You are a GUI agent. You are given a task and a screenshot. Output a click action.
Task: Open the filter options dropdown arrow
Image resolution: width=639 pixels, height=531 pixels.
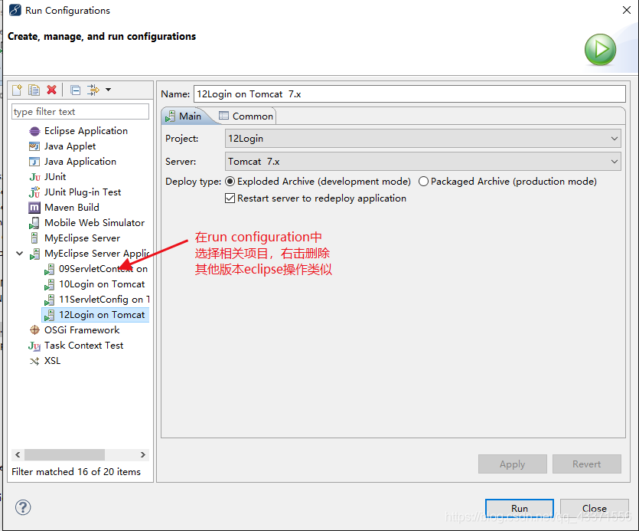(108, 90)
